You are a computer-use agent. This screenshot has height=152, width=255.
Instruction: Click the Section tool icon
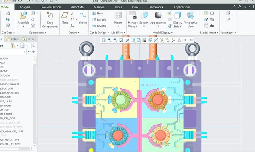pyautogui.click(x=144, y=15)
